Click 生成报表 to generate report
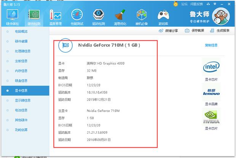236x158 pixels. click(x=220, y=31)
